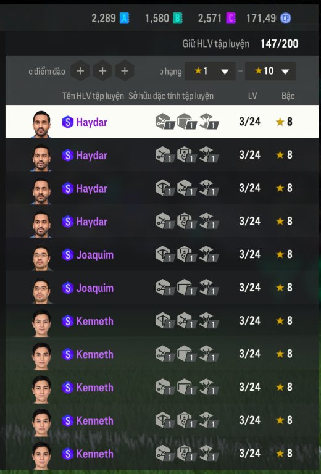Click second trait icon of last Kenneth row
This screenshot has width=321, height=474.
(x=186, y=454)
